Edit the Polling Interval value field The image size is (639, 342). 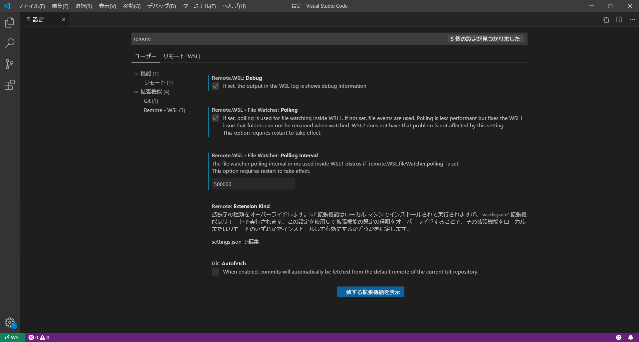click(253, 184)
